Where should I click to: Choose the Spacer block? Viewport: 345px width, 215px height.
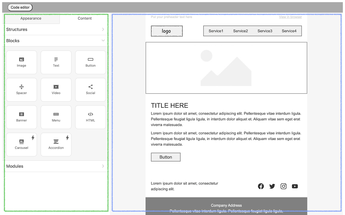[x=22, y=90]
